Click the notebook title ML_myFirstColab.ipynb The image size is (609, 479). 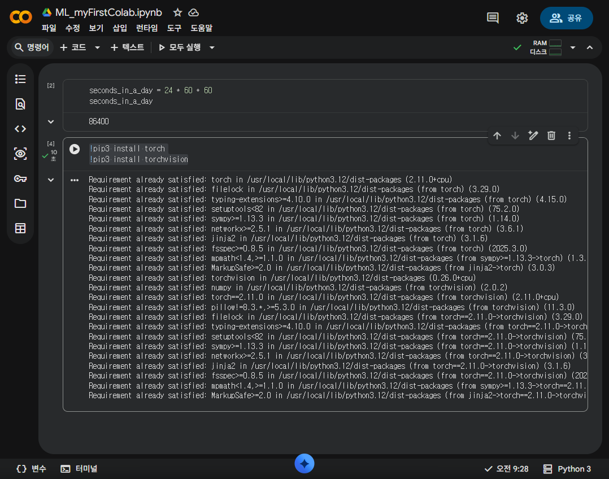(108, 12)
